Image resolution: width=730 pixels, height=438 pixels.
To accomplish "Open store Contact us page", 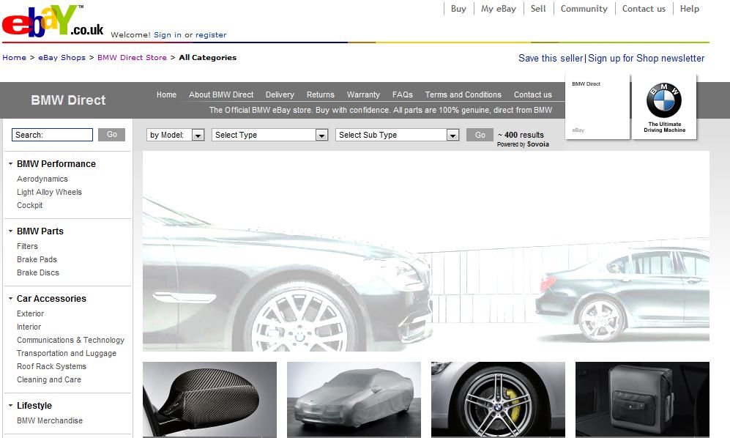I will coord(532,94).
